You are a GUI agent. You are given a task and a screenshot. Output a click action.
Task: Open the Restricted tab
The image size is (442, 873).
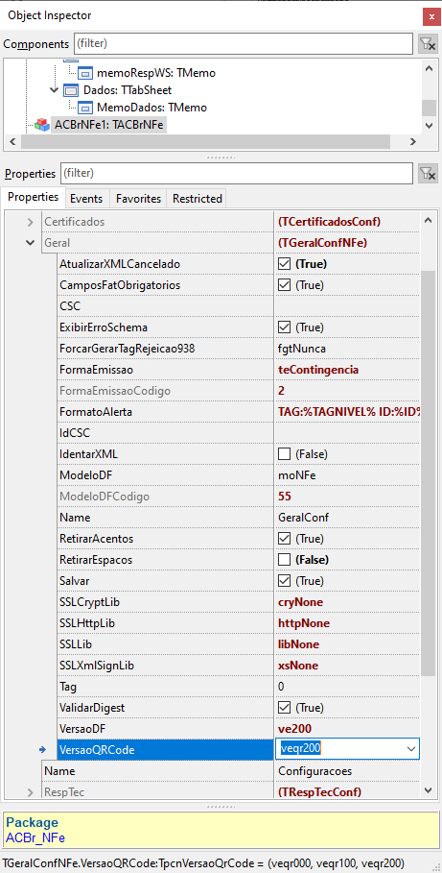(197, 199)
